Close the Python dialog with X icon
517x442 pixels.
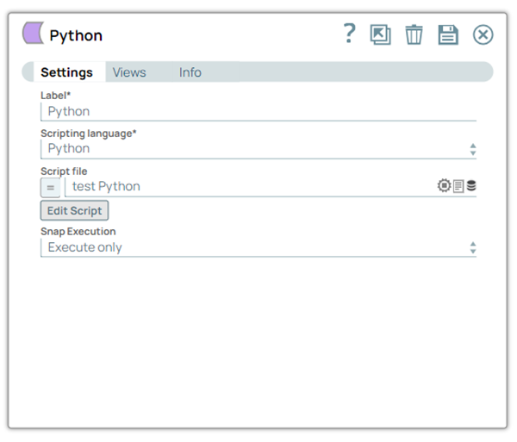click(x=483, y=34)
